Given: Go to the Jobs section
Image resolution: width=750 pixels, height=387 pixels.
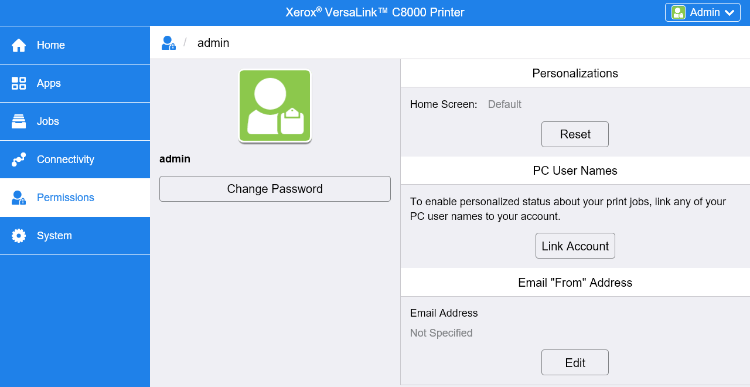Looking at the screenshot, I should coord(48,121).
